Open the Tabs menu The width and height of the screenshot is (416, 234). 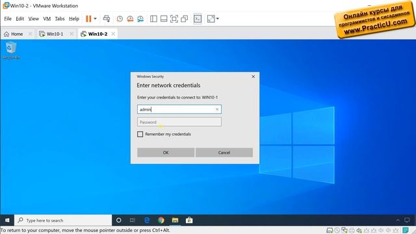pyautogui.click(x=60, y=19)
